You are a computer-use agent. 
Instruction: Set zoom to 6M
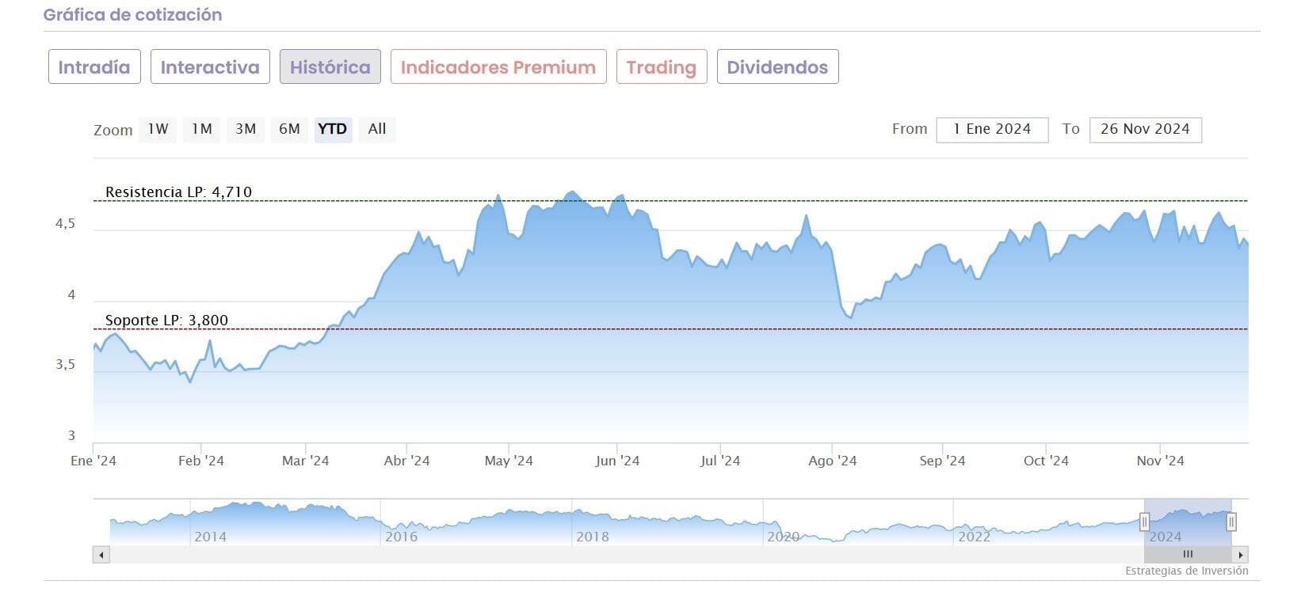(x=289, y=129)
